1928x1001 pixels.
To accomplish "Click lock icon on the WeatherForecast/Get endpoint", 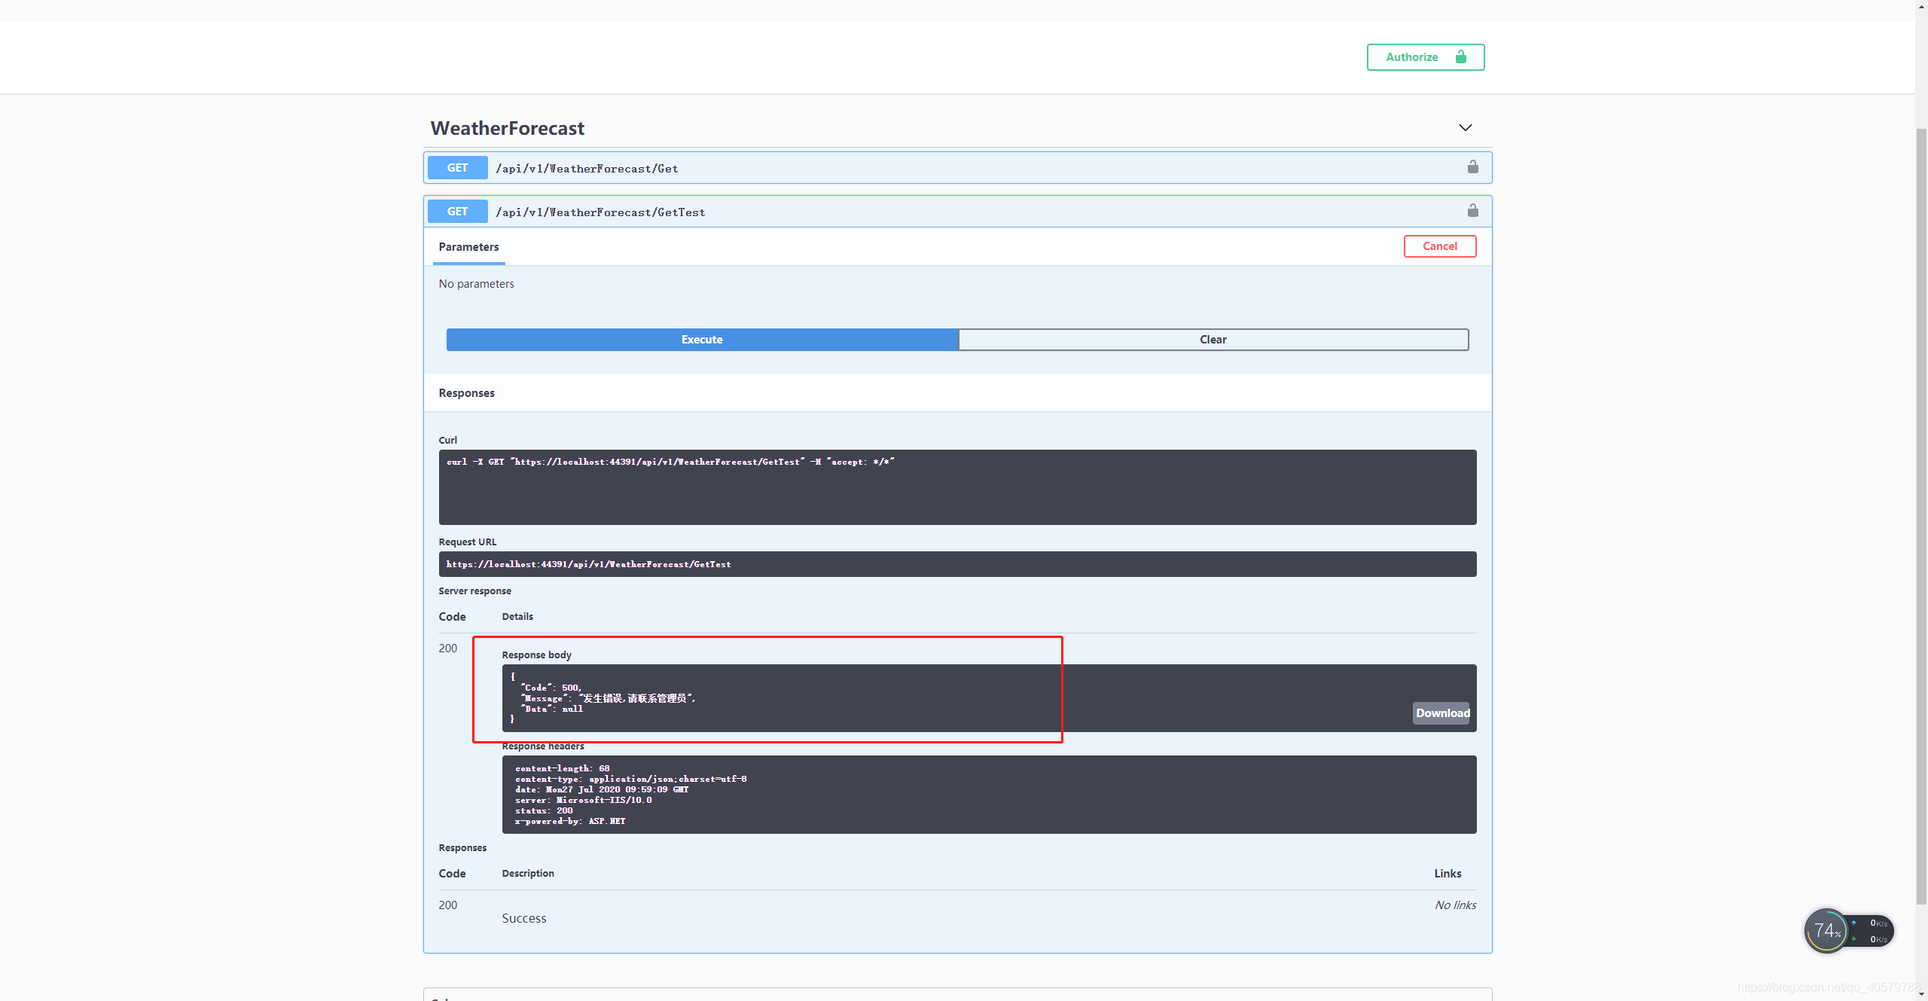I will (1472, 167).
